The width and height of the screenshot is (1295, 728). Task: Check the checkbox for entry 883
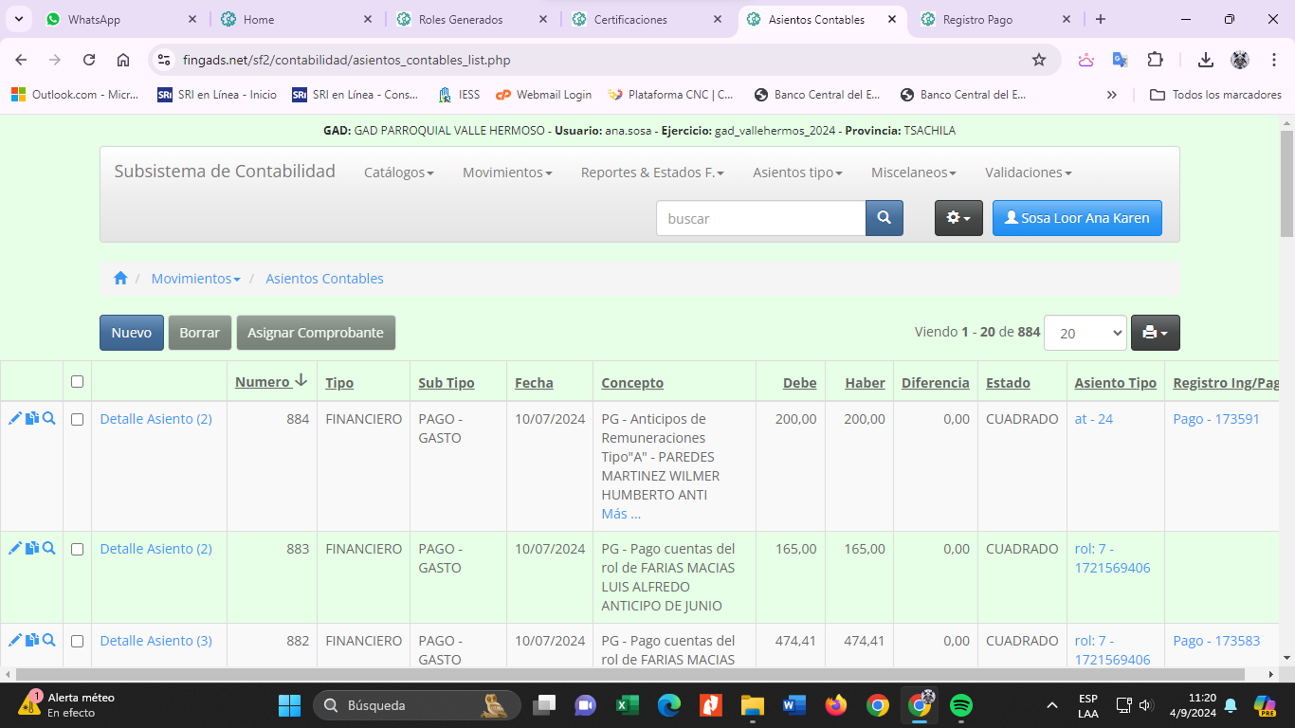[x=78, y=549]
